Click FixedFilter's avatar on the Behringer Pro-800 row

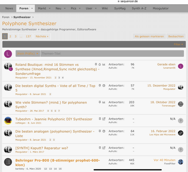click(x=181, y=162)
